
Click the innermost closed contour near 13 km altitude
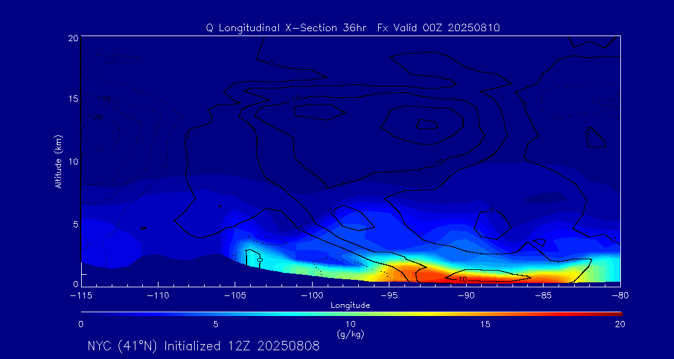tap(427, 125)
